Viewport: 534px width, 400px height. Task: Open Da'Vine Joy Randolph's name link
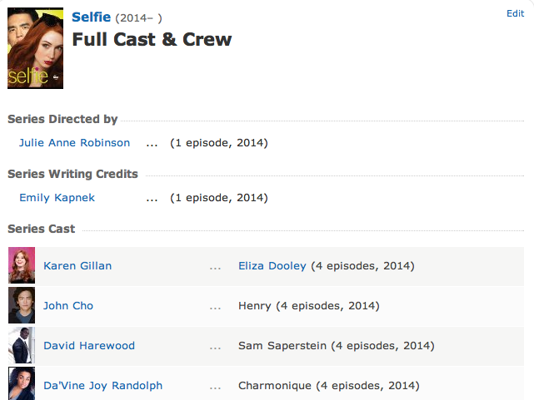pos(103,386)
